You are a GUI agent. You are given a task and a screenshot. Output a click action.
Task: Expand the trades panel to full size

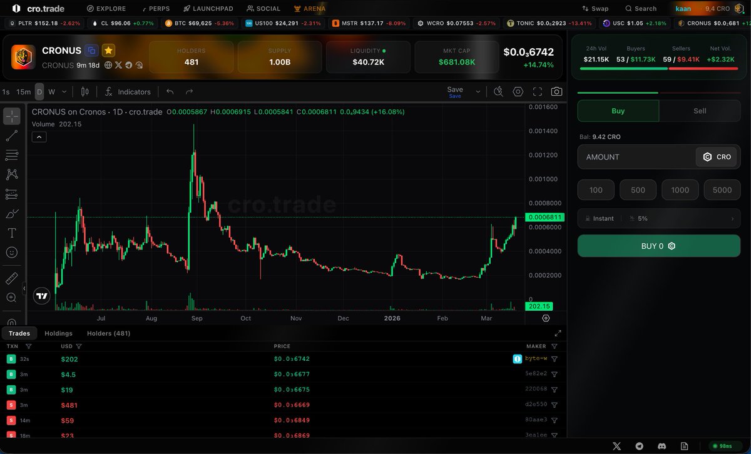[x=558, y=333]
